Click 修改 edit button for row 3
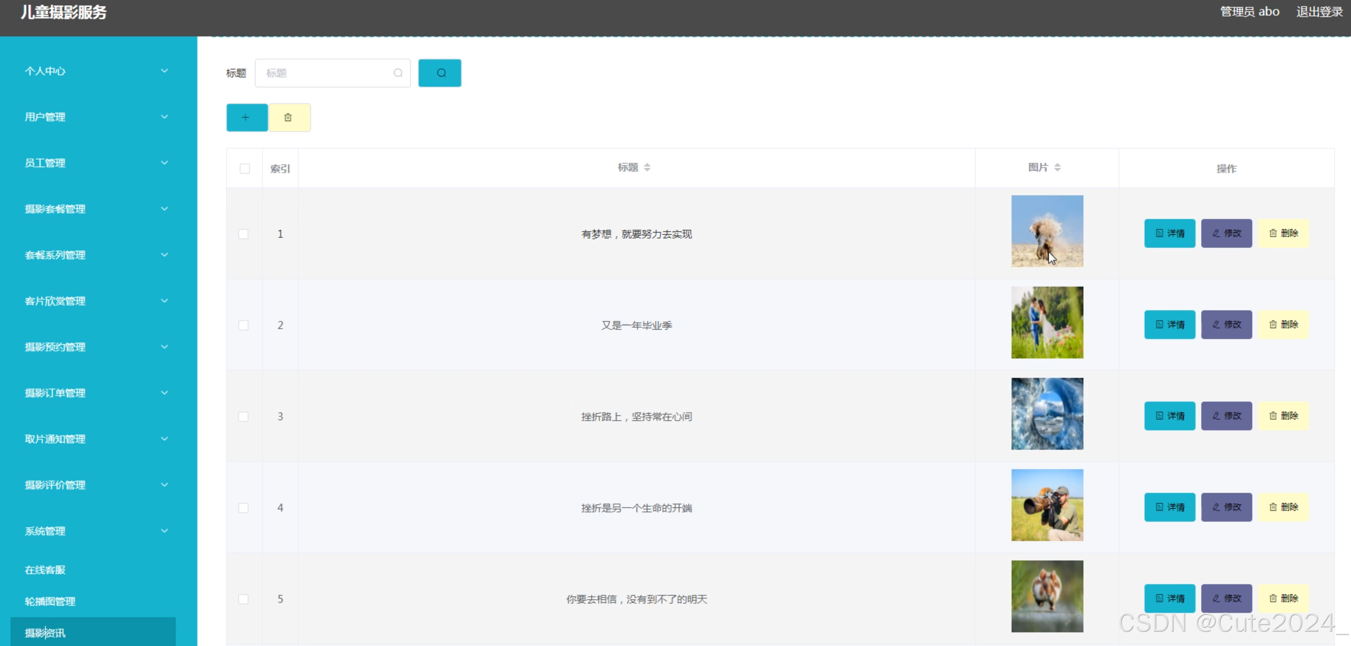Screen dimensions: 1351x646 [x=1226, y=416]
